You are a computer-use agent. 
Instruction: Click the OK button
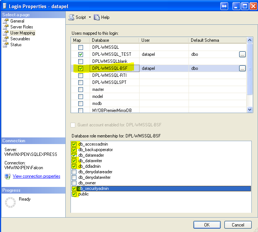coord(207,225)
